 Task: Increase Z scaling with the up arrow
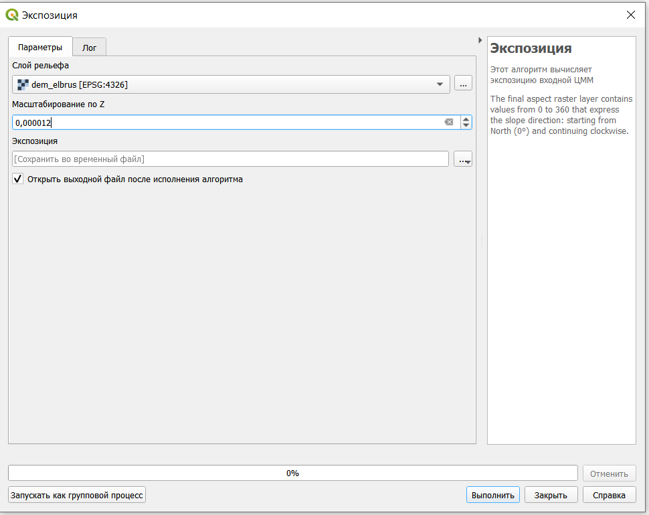coord(466,119)
